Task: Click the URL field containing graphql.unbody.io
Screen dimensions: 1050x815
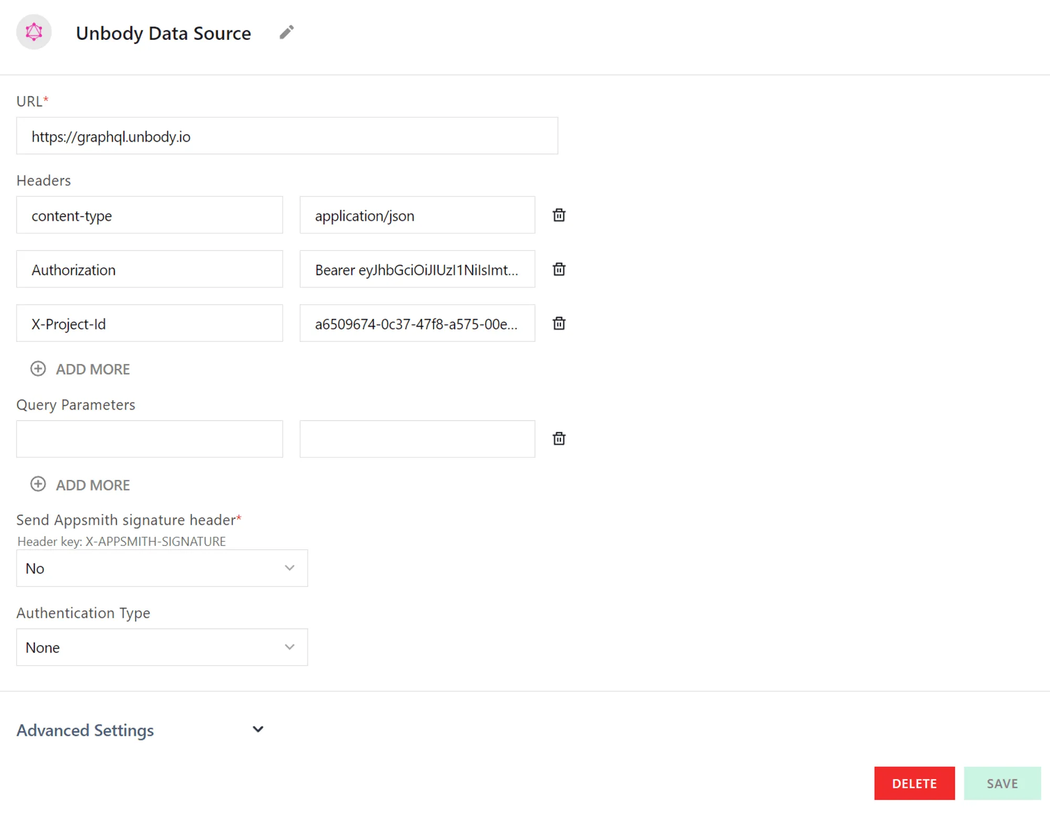Action: 287,136
